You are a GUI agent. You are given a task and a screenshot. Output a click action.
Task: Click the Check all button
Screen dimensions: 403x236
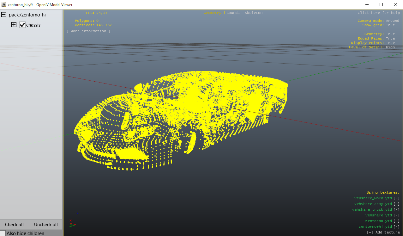14,224
